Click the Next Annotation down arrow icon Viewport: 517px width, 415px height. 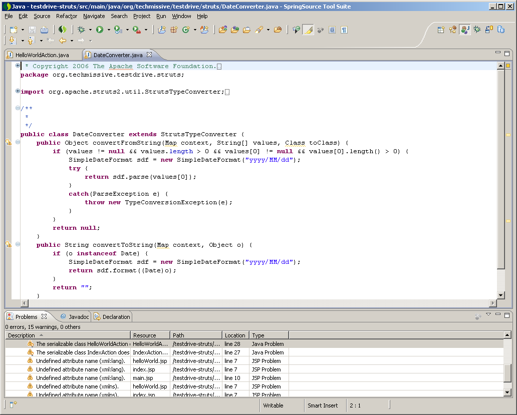coord(13,41)
